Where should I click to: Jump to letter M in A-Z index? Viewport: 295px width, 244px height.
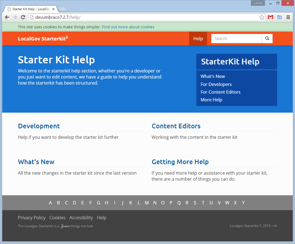[x=147, y=203]
